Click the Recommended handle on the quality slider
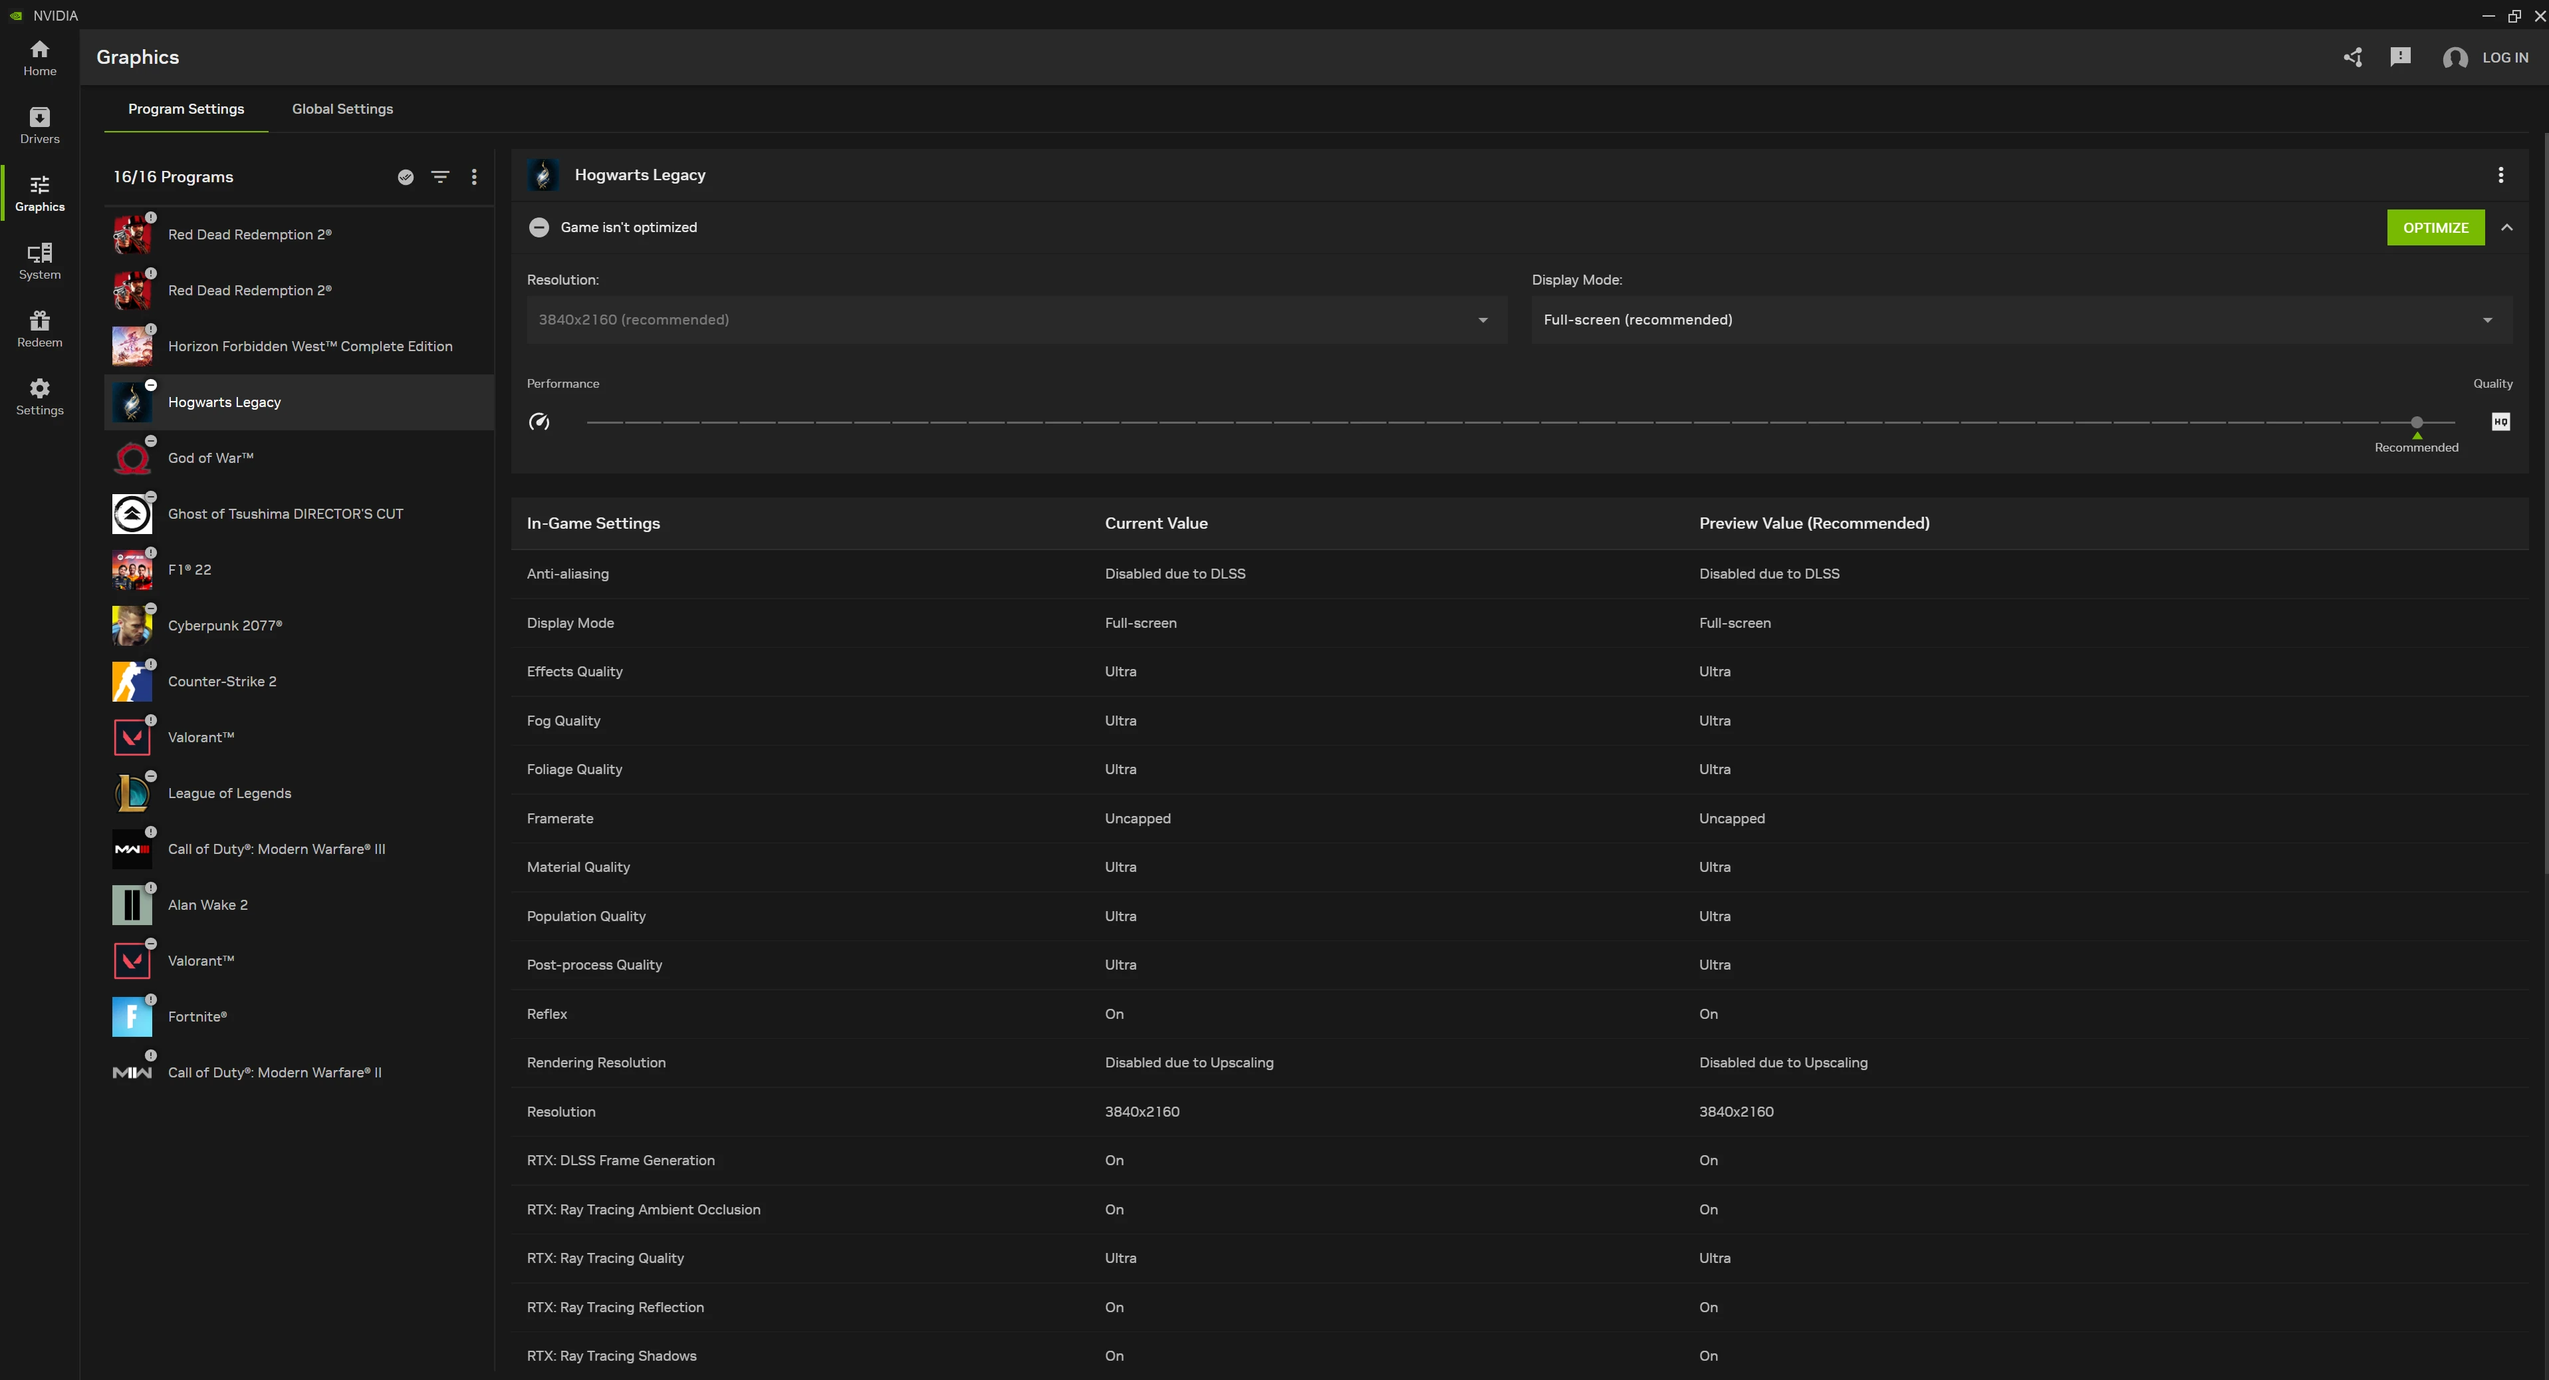Screen dimensions: 2549x1380 [x=2417, y=423]
